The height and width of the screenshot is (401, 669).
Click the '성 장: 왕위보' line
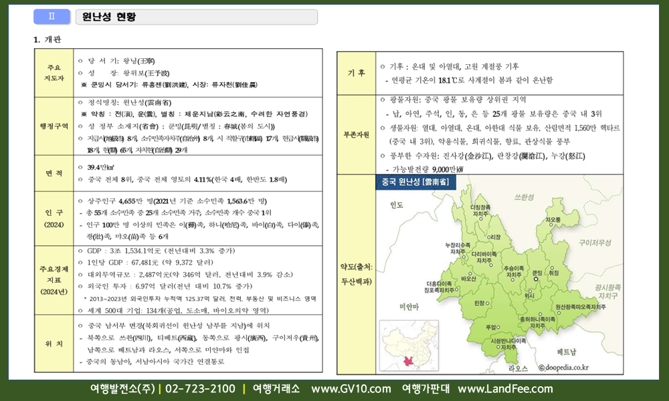click(x=124, y=73)
